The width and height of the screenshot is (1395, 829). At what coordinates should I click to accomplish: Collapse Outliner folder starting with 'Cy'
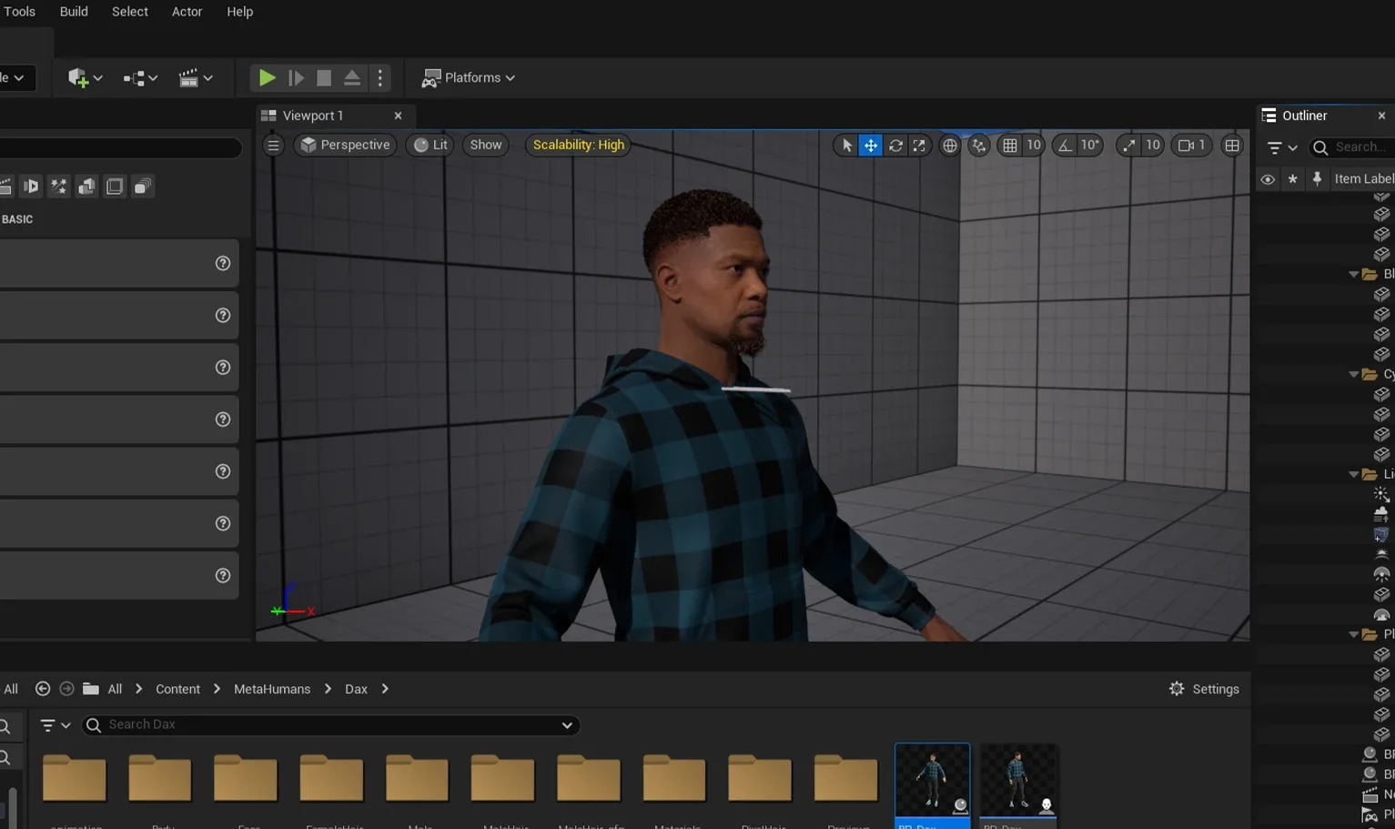1354,374
